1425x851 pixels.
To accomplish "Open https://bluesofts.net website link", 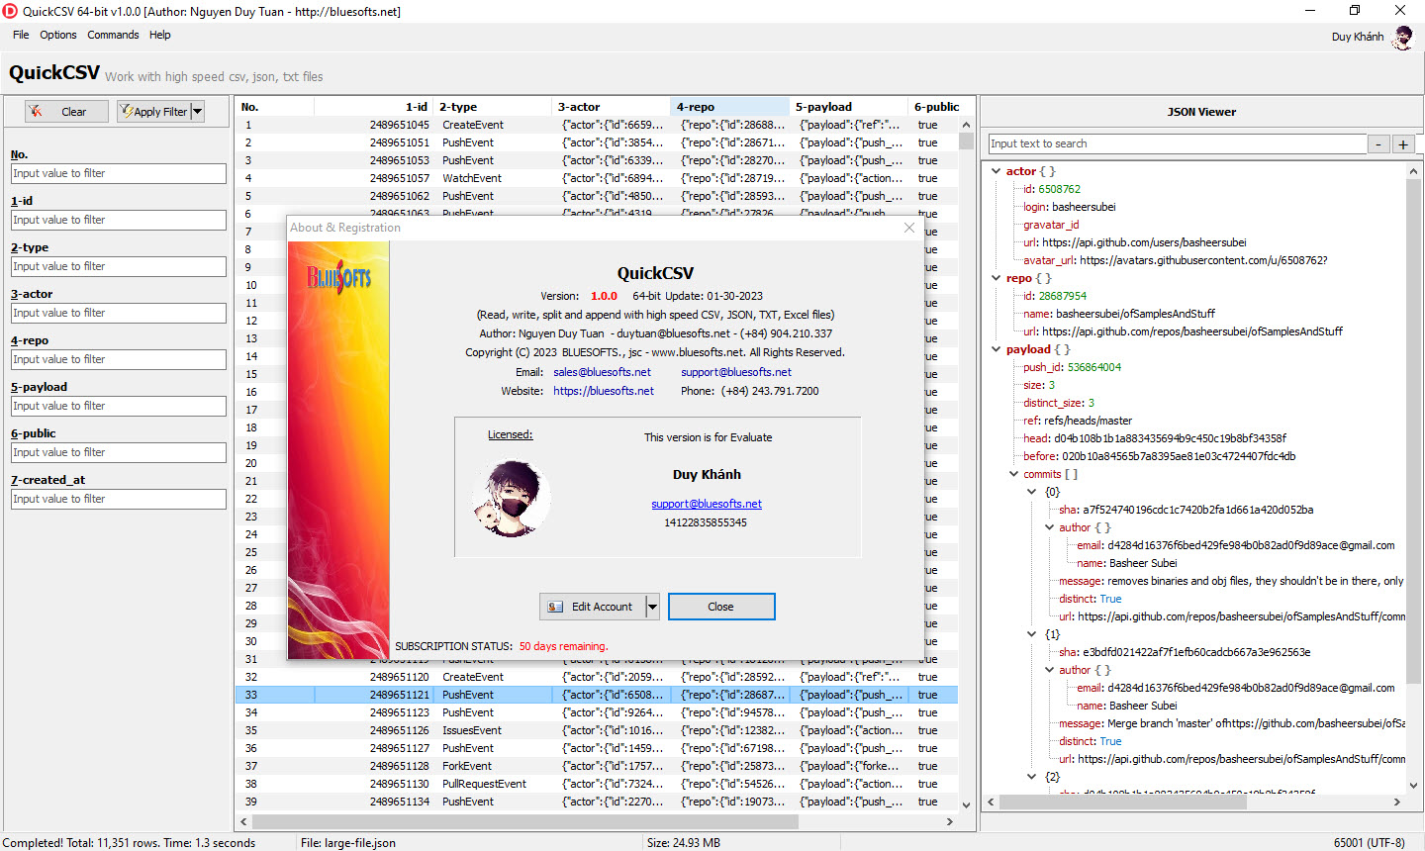I will coord(604,391).
